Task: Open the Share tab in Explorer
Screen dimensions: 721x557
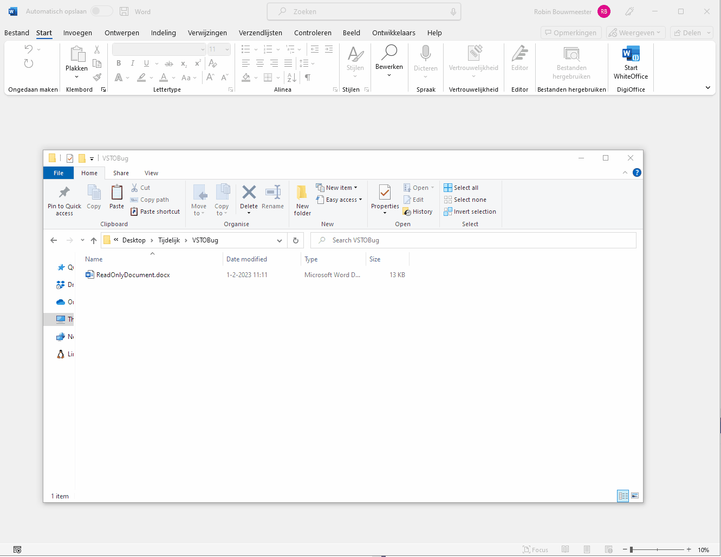Action: (x=120, y=172)
